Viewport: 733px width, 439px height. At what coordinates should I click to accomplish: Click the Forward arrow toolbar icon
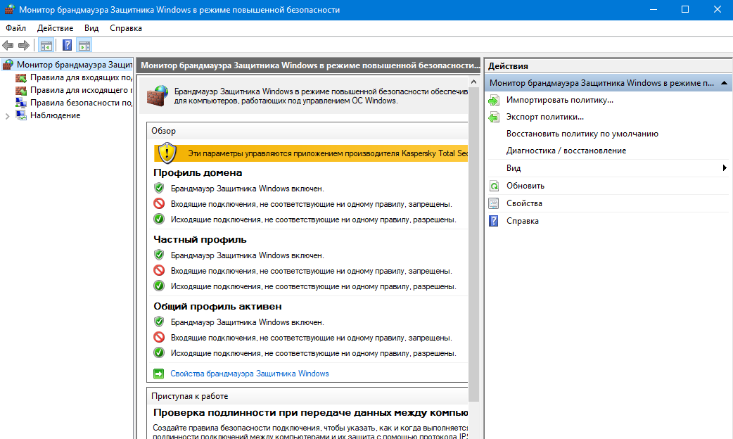pos(24,46)
